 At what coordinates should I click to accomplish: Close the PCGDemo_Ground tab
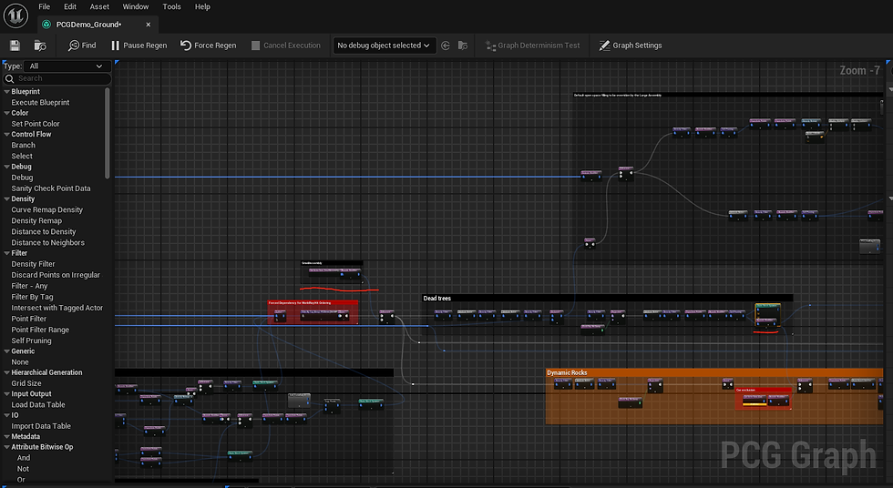click(x=148, y=25)
